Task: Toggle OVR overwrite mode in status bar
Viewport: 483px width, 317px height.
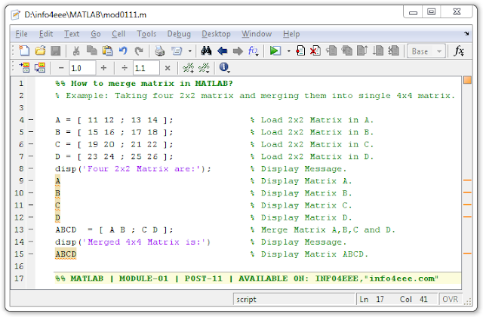Action: (x=450, y=299)
